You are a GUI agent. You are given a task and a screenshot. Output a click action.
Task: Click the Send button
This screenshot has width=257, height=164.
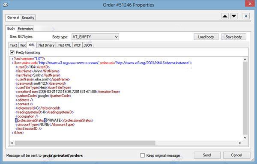point(207,155)
